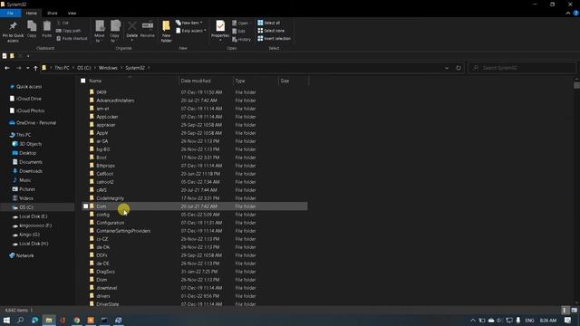Open the New item dropdown
580x326 pixels.
point(189,23)
